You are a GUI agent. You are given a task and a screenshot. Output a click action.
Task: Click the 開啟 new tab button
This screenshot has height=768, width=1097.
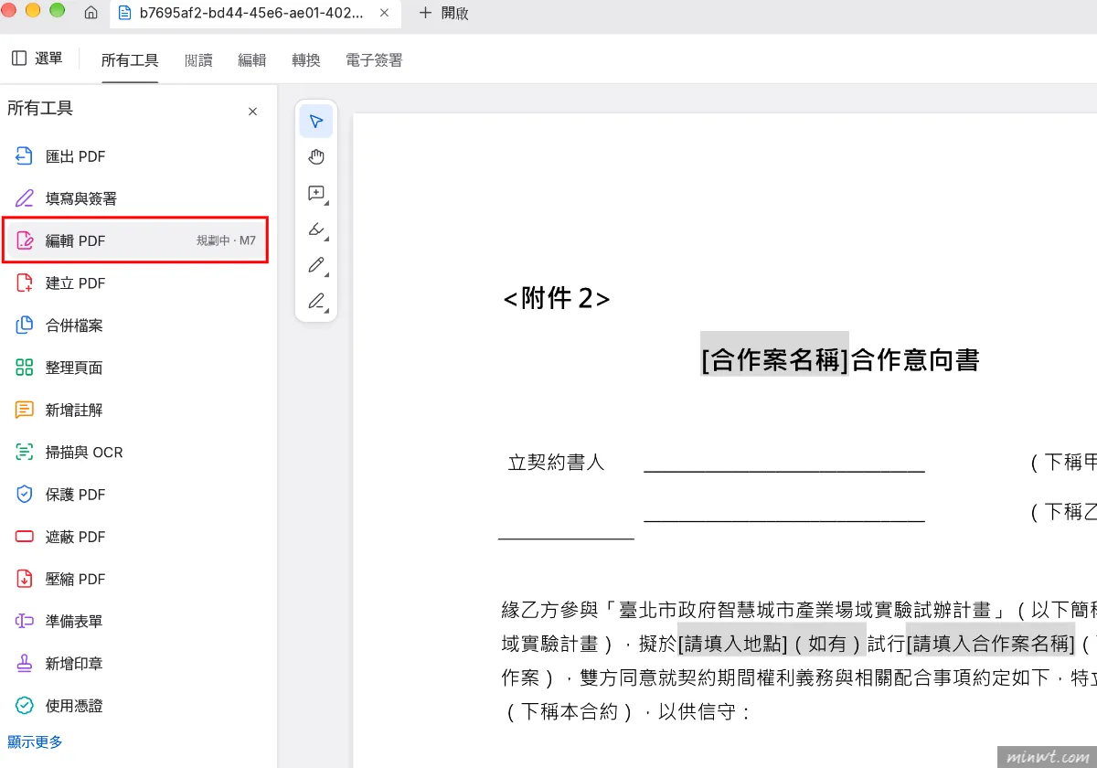pyautogui.click(x=443, y=13)
